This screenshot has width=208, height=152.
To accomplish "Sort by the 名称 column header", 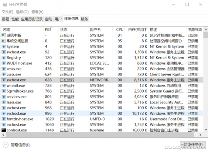I will pyautogui.click(x=22, y=29).
